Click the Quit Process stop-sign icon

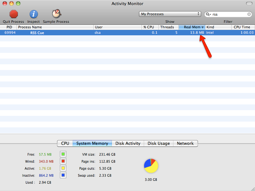coord(14,14)
